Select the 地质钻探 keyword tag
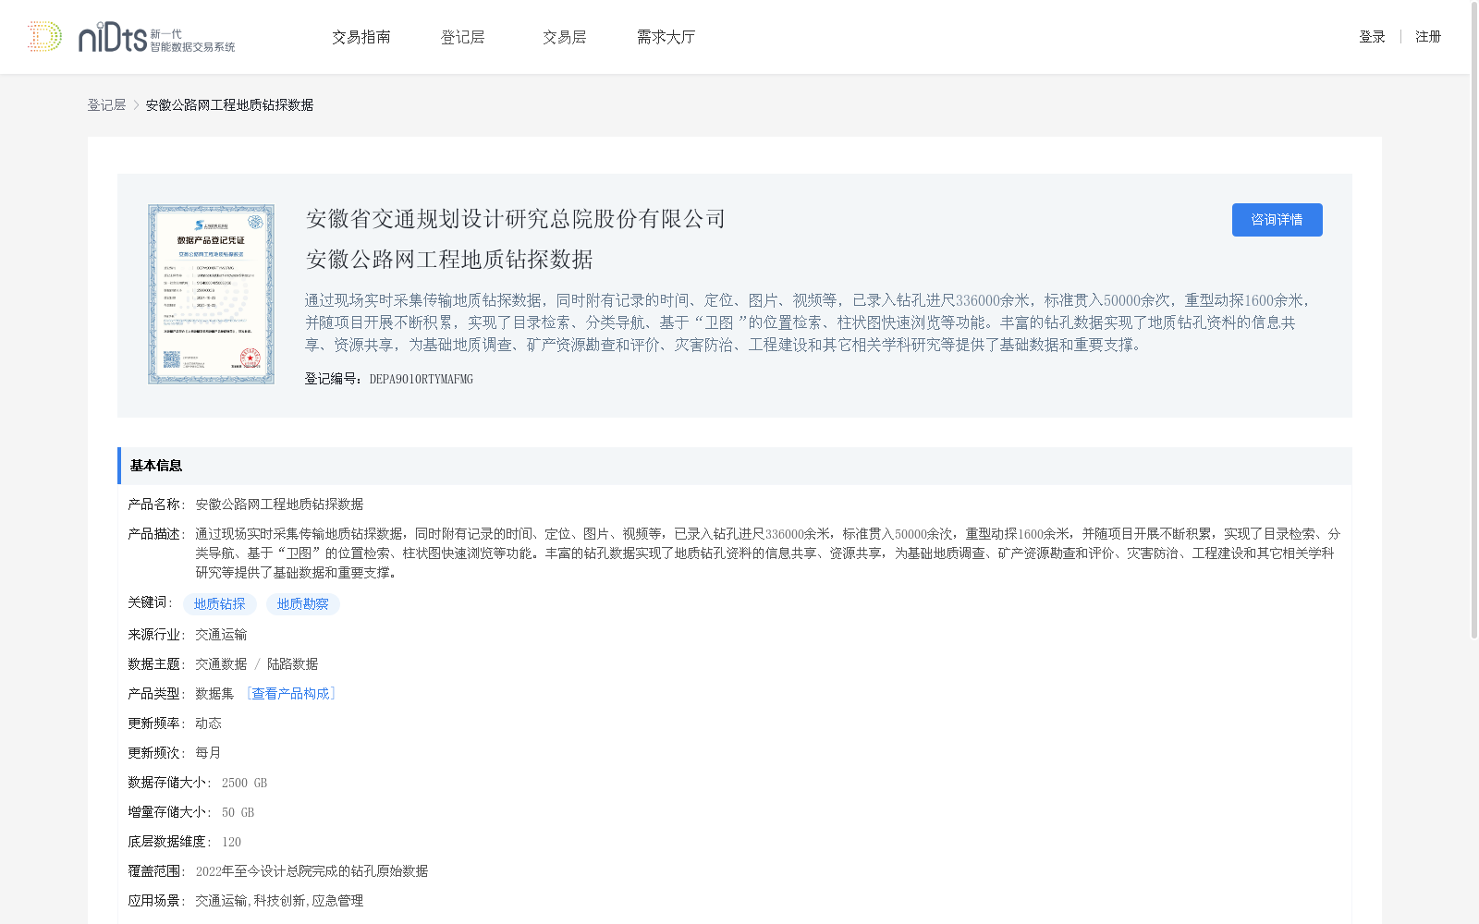This screenshot has width=1479, height=924. (220, 604)
